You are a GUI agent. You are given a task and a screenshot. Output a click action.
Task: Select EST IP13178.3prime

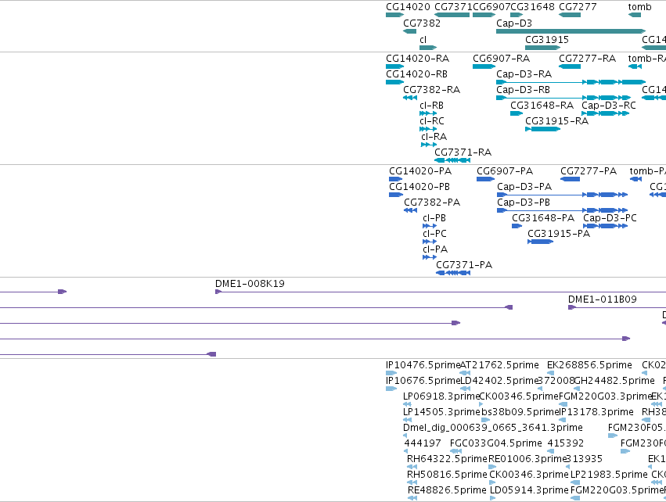(597, 412)
